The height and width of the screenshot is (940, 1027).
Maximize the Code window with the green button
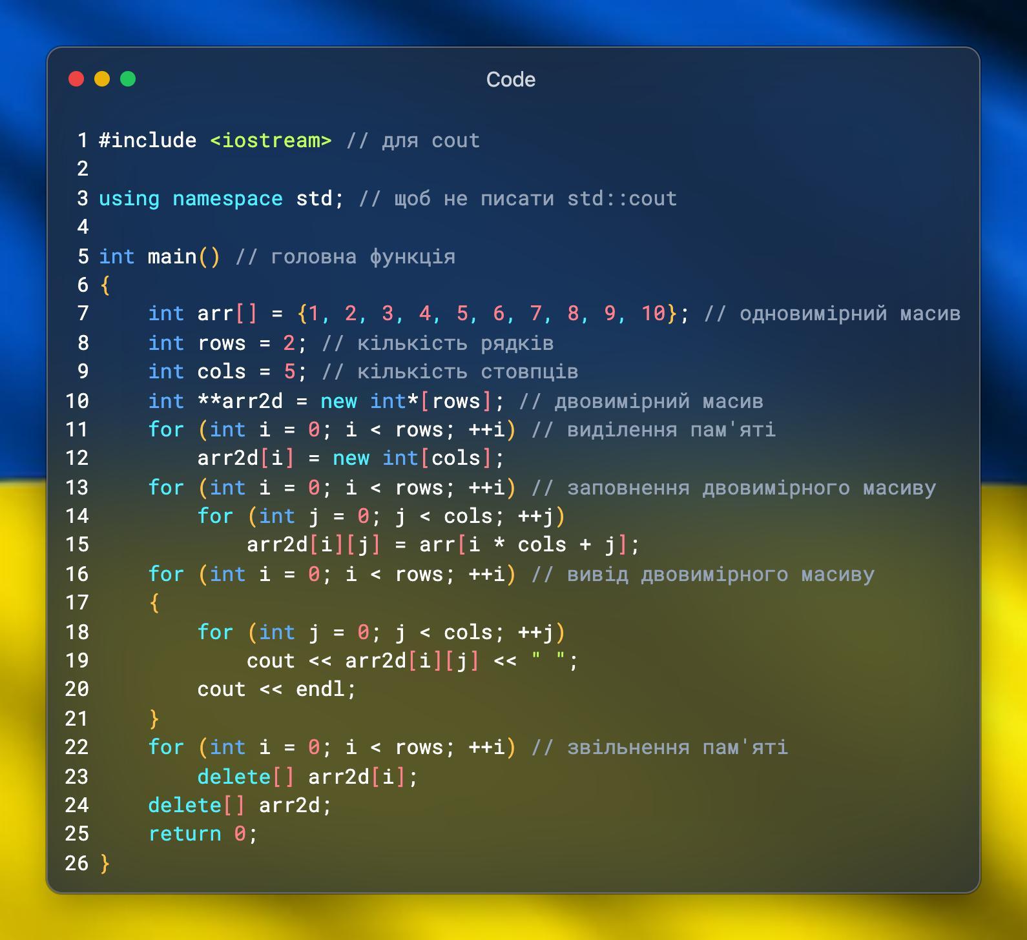coord(128,79)
